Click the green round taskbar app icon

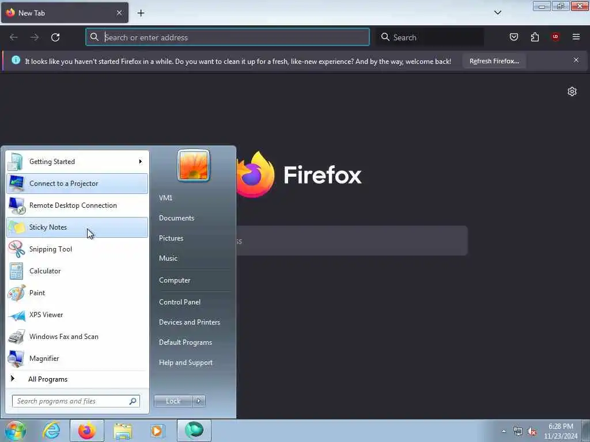194,430
